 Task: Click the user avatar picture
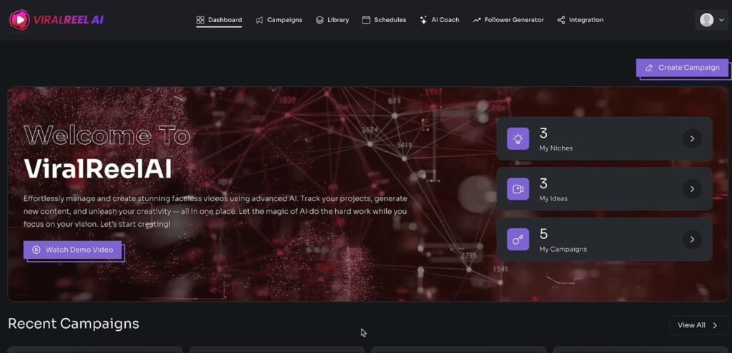coord(706,20)
